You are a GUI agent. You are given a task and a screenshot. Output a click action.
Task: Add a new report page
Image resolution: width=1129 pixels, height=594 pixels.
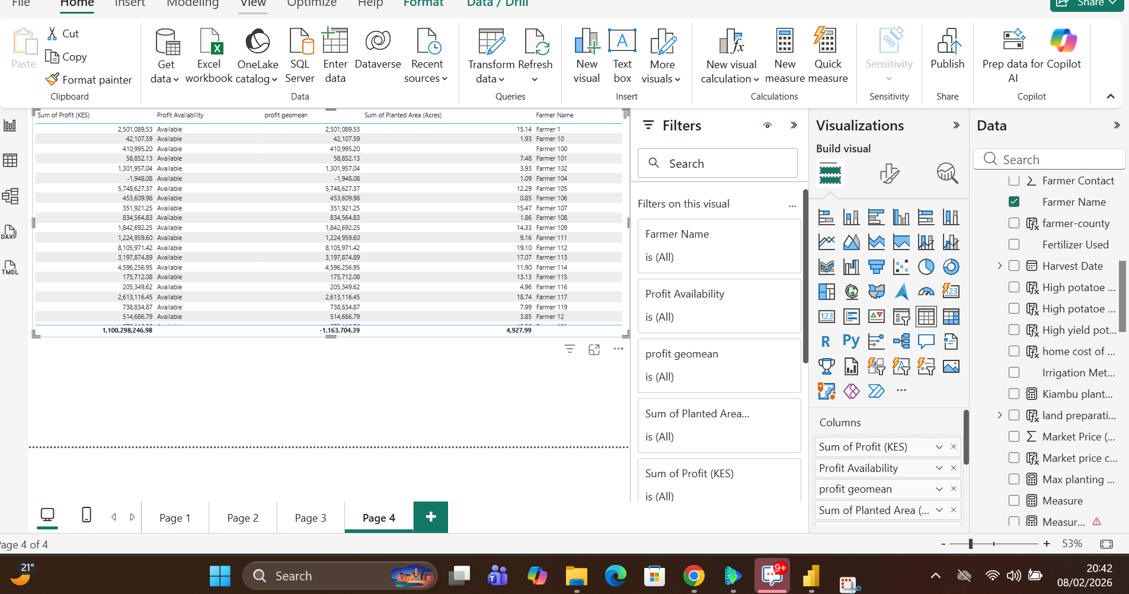(431, 517)
